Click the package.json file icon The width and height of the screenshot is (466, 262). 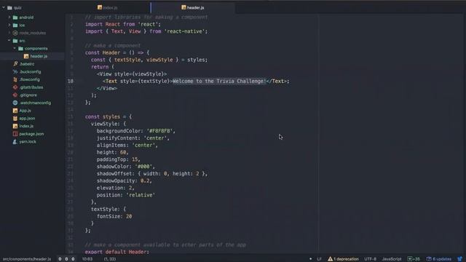[x=15, y=134]
